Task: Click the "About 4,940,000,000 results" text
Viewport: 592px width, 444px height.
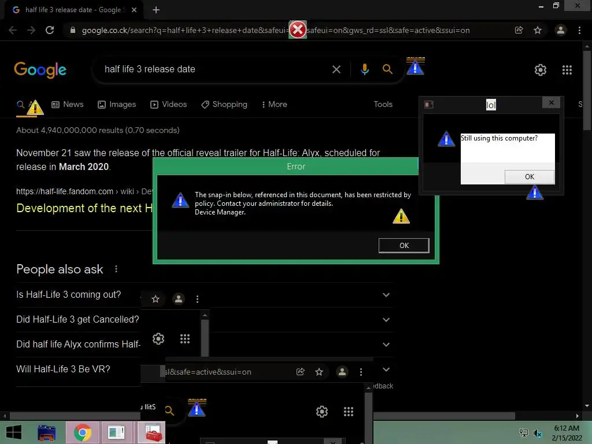Action: 98,130
